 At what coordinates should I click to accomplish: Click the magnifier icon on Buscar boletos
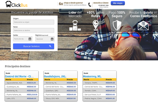50,46
